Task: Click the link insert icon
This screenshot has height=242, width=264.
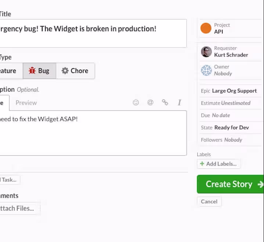Action: click(165, 102)
